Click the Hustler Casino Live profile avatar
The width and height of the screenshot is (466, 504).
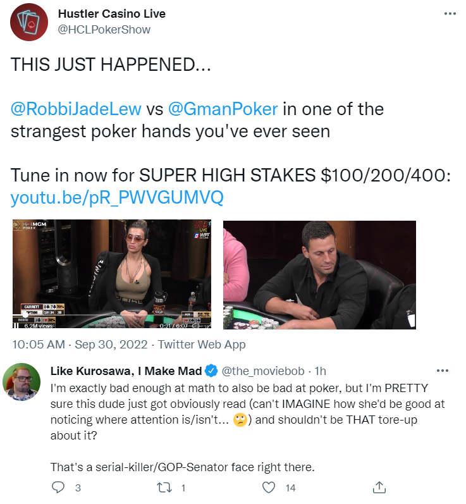29,22
